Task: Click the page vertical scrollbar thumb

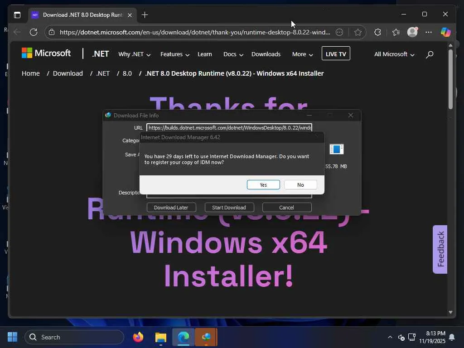Action: click(450, 79)
